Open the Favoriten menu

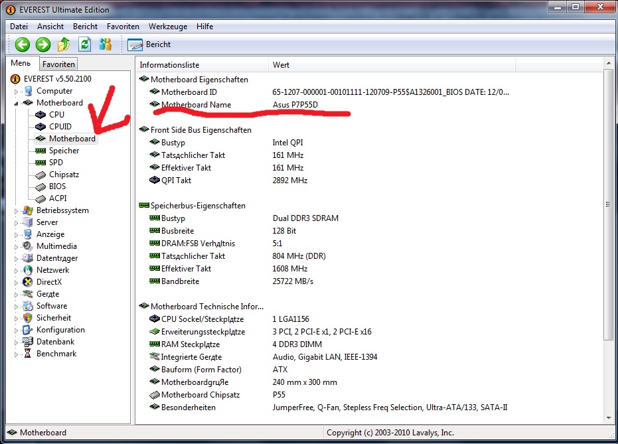pos(123,27)
